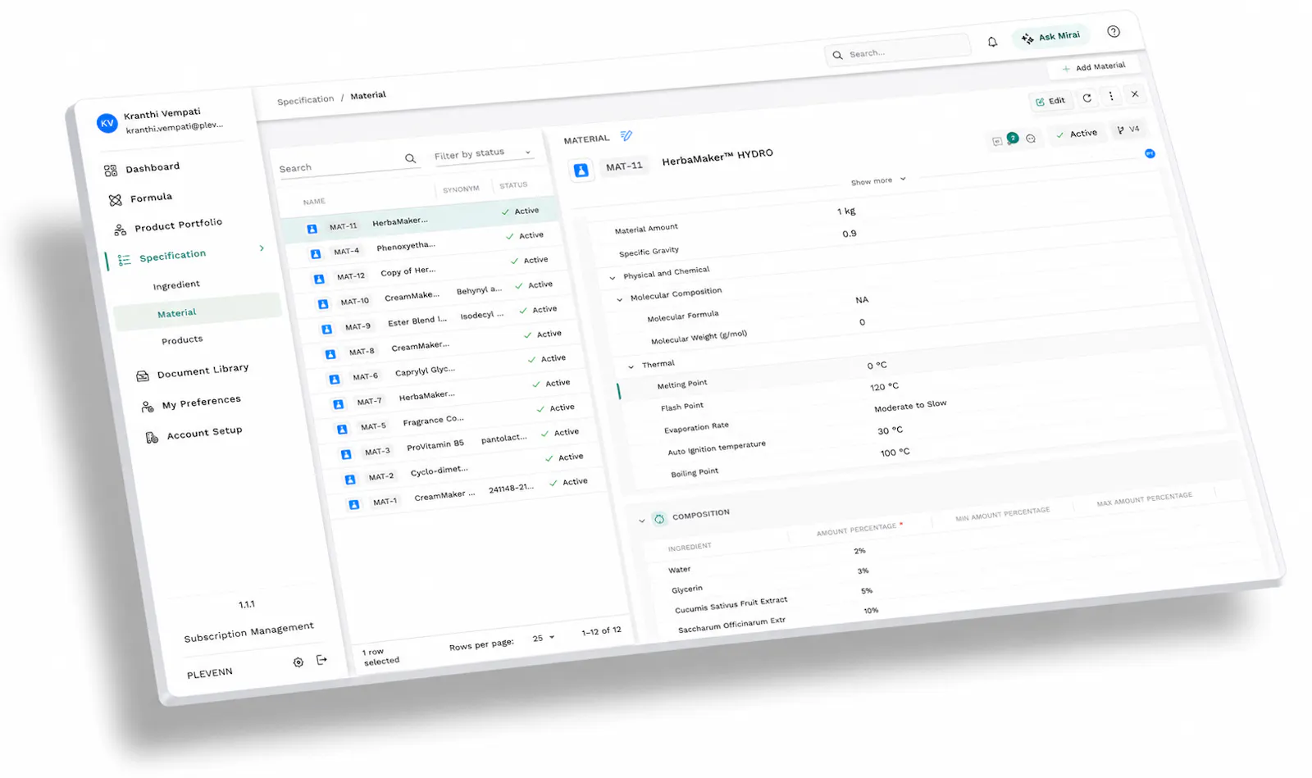Image resolution: width=1312 pixels, height=778 pixels.
Task: Click the Specification breadcrumb
Action: [305, 100]
